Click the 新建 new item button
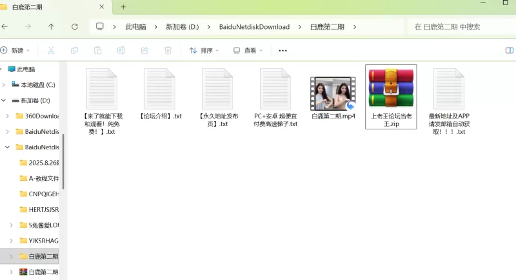Image resolution: width=516 pixels, height=280 pixels. click(x=15, y=50)
